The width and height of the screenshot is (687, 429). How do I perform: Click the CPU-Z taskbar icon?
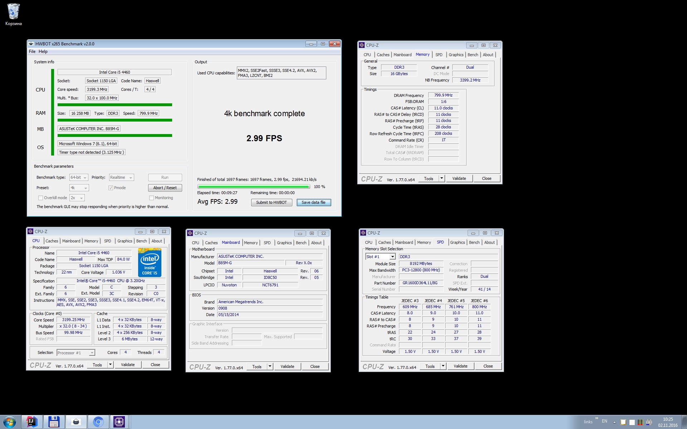click(119, 422)
